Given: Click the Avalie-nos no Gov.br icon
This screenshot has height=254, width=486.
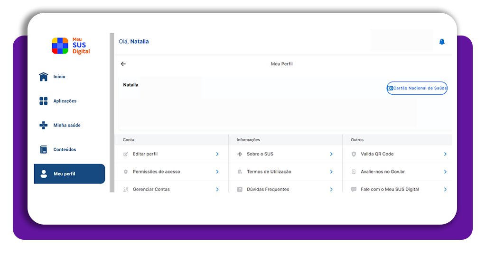Looking at the screenshot, I should pos(354,172).
